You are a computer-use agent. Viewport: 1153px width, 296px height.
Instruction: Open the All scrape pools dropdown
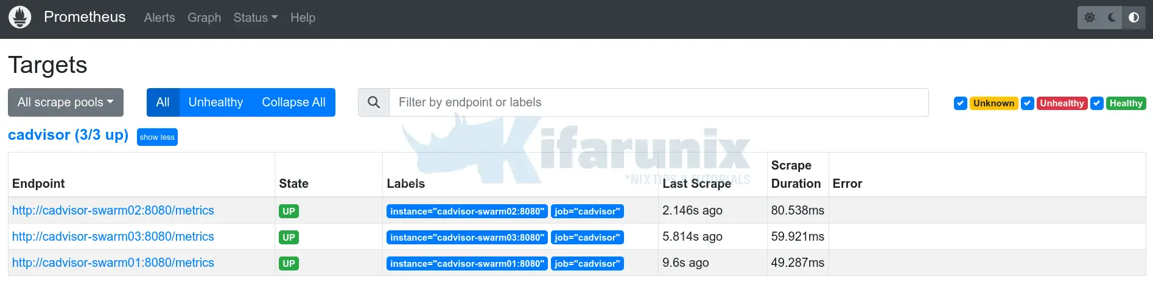66,103
